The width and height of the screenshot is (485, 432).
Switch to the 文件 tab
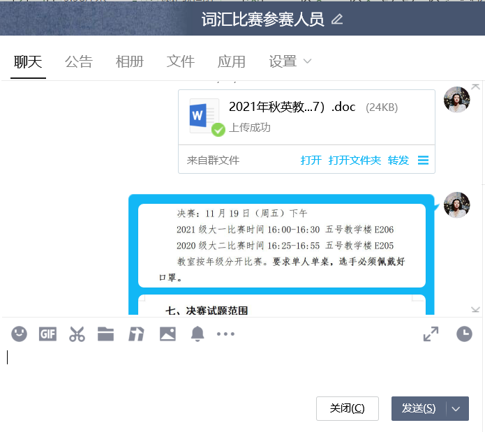point(181,61)
